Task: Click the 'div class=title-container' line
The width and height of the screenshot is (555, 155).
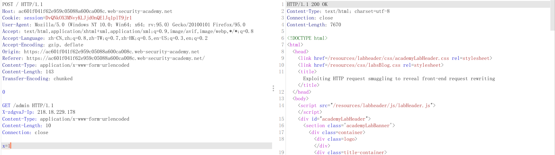Action: (x=350, y=152)
